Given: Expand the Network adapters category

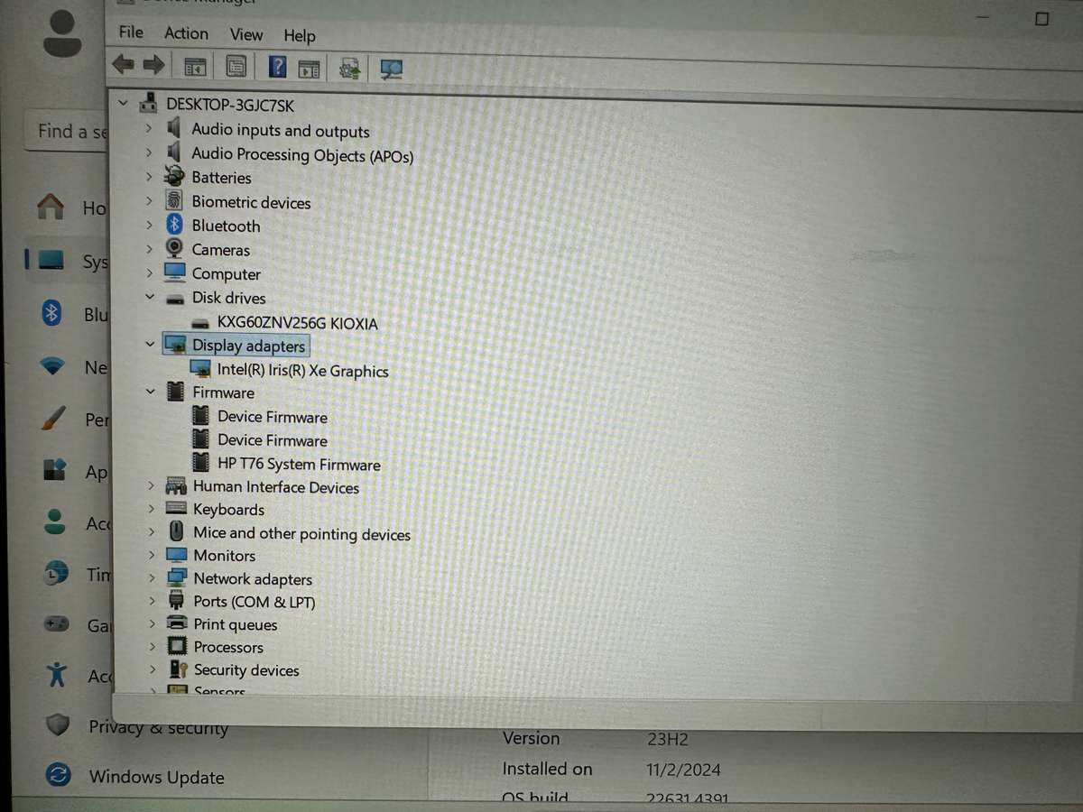Looking at the screenshot, I should [x=150, y=578].
